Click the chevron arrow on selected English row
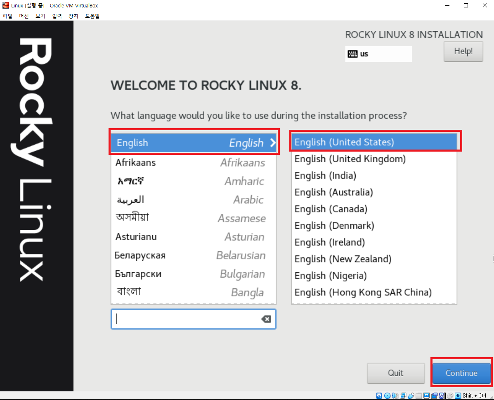Viewport: 494px width, 400px height. click(x=273, y=143)
